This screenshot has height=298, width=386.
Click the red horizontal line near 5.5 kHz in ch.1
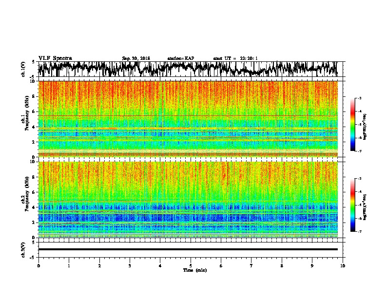pyautogui.click(x=188, y=115)
